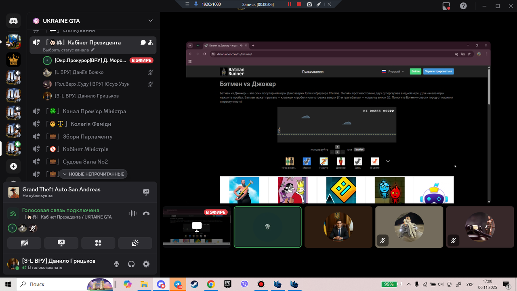Open Viber from the taskbar
The height and width of the screenshot is (291, 517).
[x=244, y=284]
